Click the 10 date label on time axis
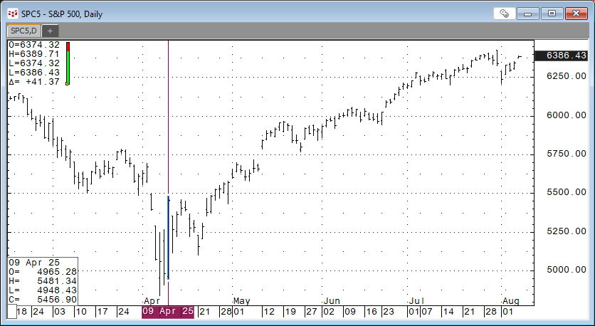Viewport: 595px width, 326px height. coord(81,312)
